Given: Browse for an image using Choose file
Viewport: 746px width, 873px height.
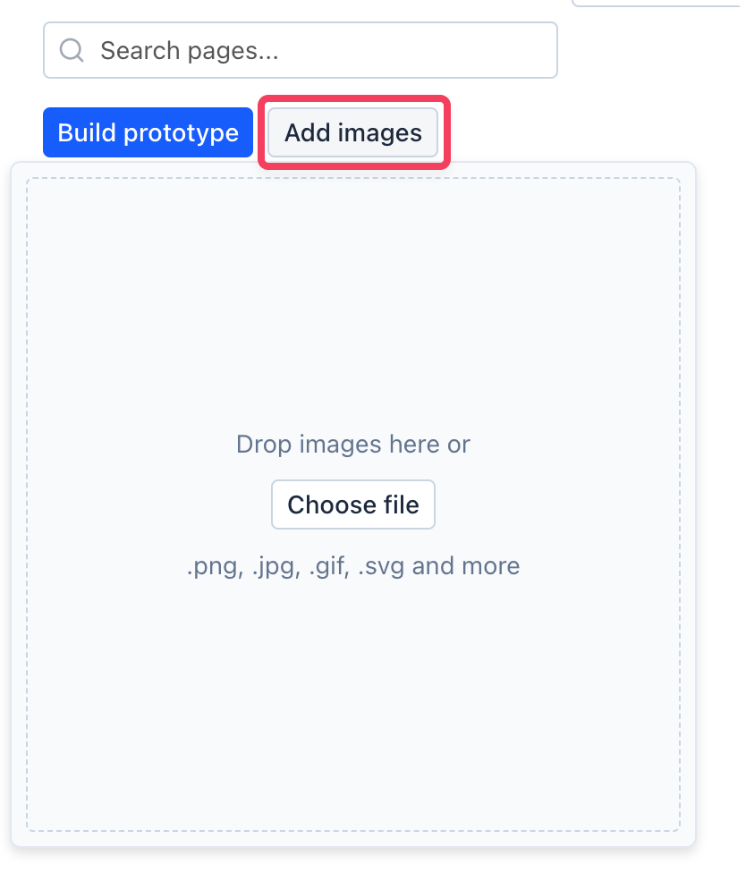Looking at the screenshot, I should (x=353, y=504).
